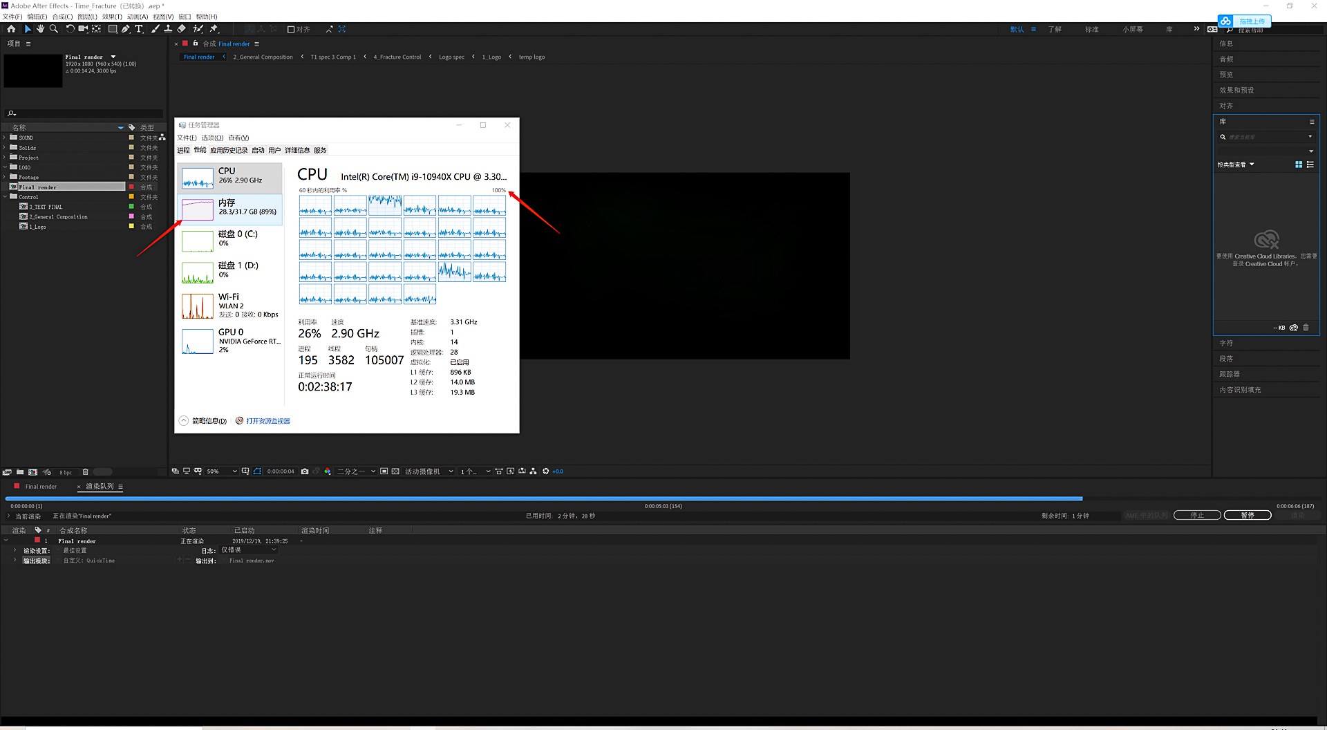This screenshot has height=730, width=1327.
Task: Click the snapshot camera icon in viewer
Action: click(305, 471)
